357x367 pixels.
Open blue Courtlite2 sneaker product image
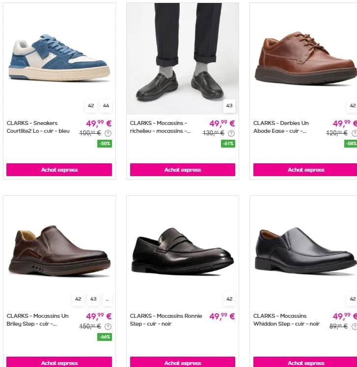coord(59,59)
